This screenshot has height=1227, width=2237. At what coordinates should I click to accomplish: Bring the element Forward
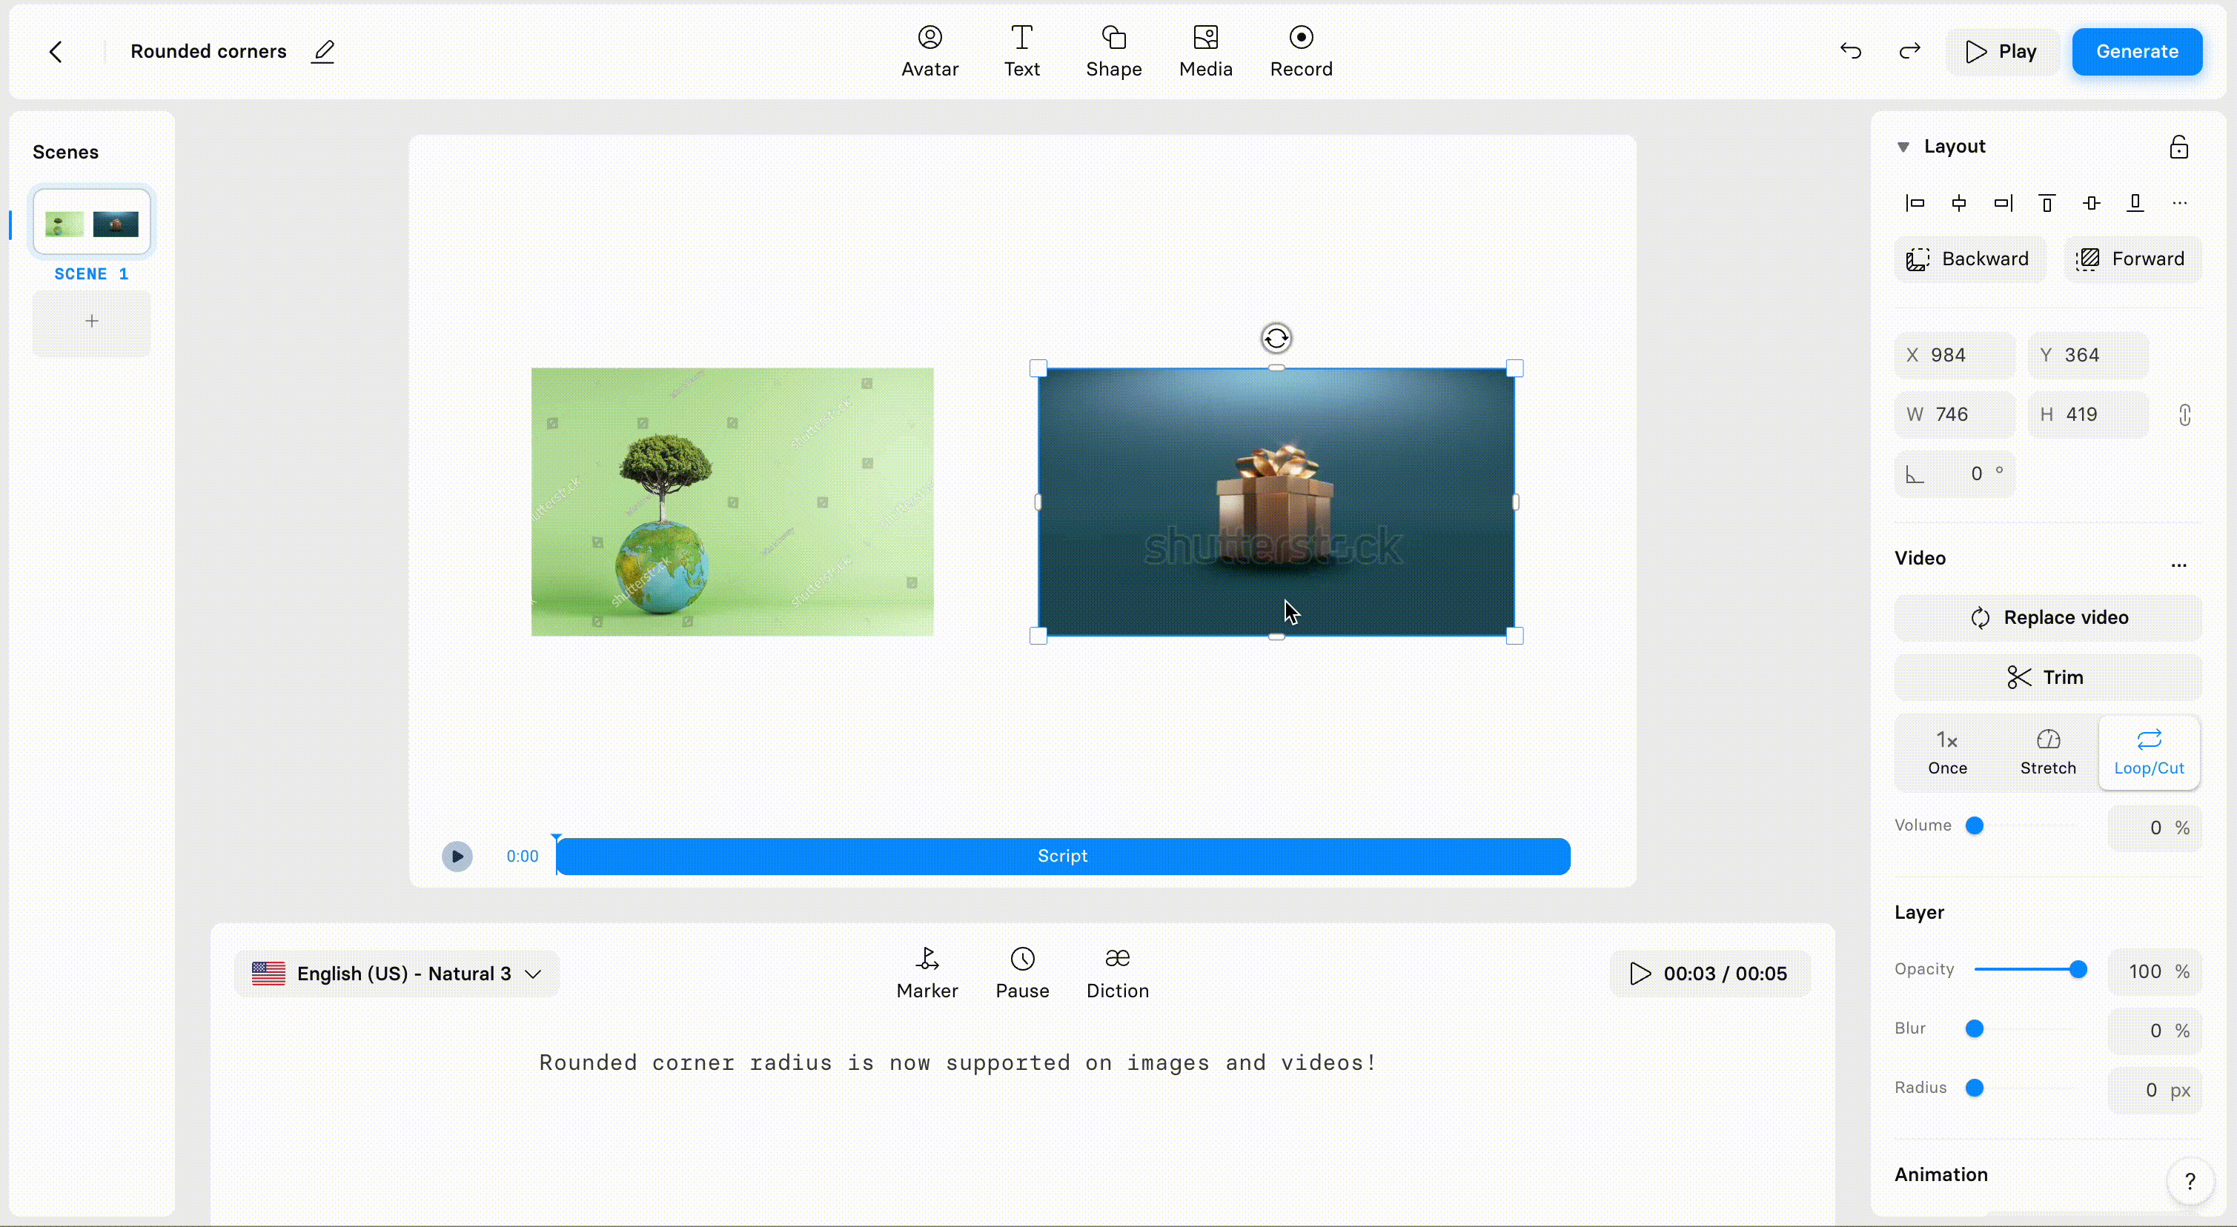click(x=2132, y=259)
